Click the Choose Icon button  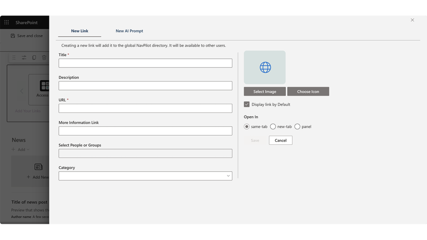(x=308, y=91)
